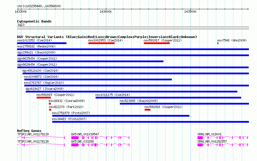Image resolution: width=257 pixels, height=161 pixels.
Task: Click the nsv591918 (Cooper2011) red loss bar
Action: coord(148,110)
